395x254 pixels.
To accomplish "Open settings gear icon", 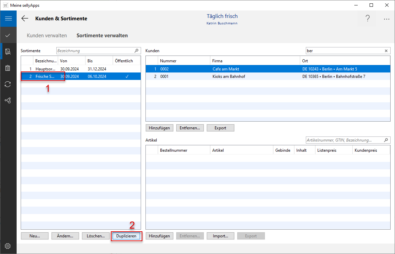I will click(8, 246).
